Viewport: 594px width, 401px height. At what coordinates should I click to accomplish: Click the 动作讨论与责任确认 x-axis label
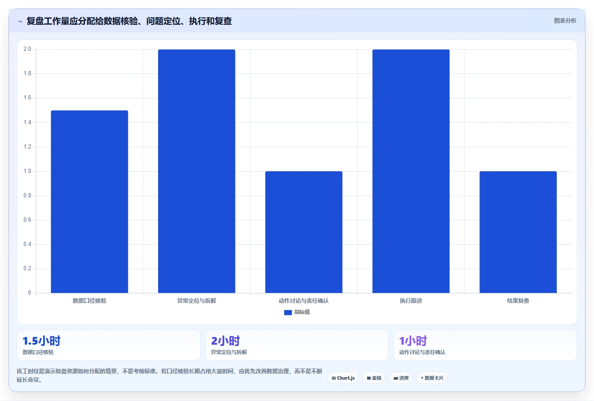tap(304, 301)
